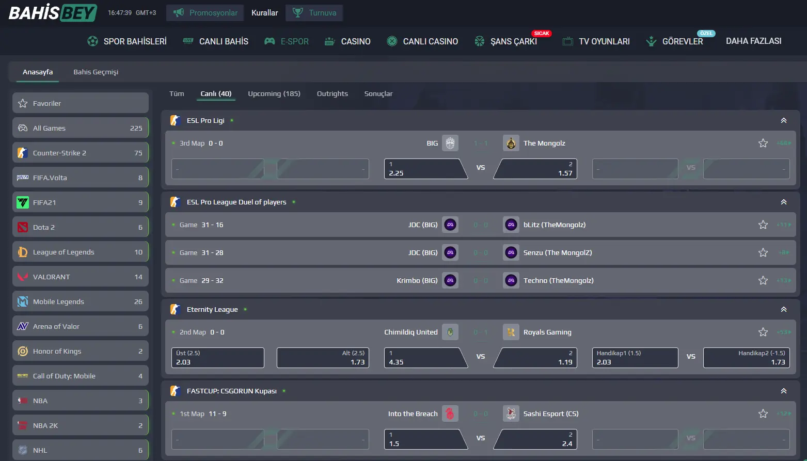Click the Şans Çarkı wheel icon
The image size is (807, 461).
click(x=480, y=41)
